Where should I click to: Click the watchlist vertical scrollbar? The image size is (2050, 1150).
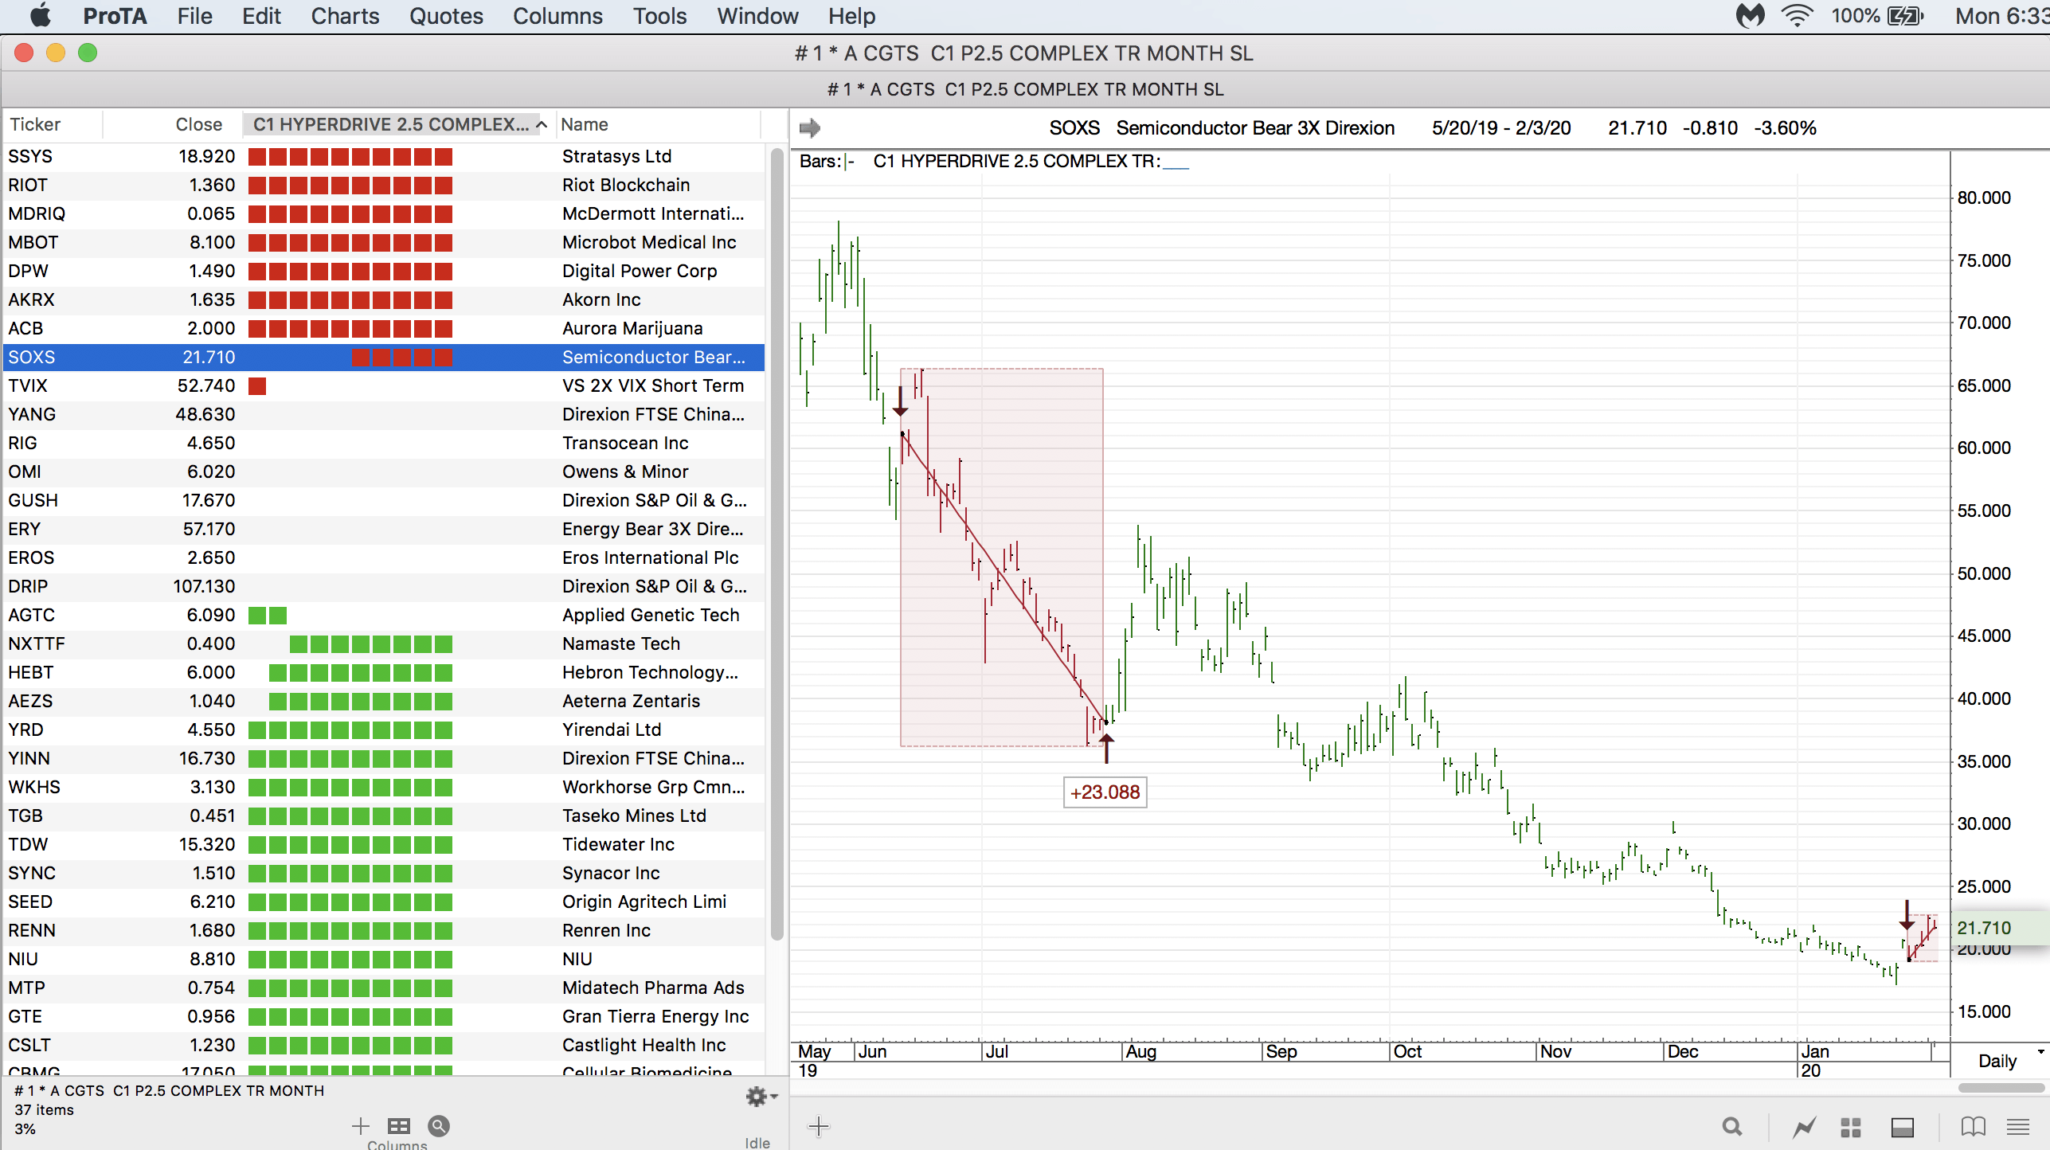pos(777,542)
